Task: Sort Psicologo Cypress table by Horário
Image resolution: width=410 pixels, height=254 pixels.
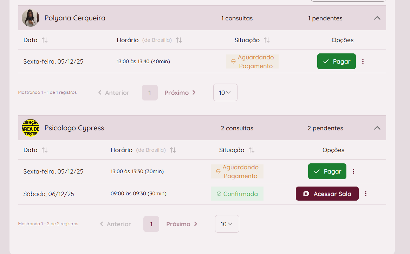Action: (x=173, y=150)
